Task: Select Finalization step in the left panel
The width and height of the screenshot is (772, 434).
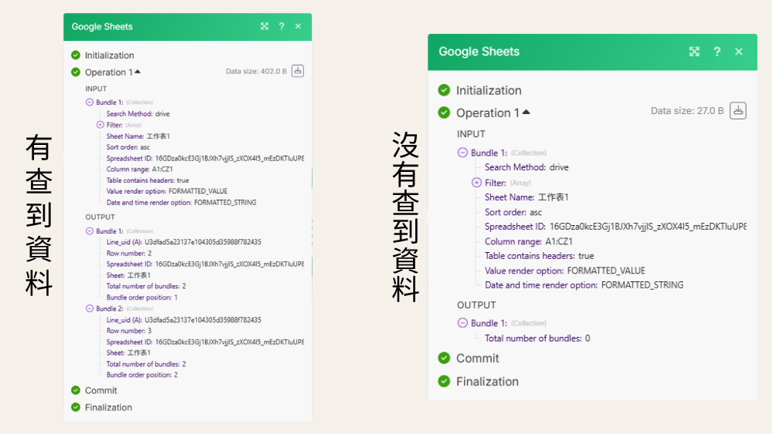Action: click(x=108, y=407)
